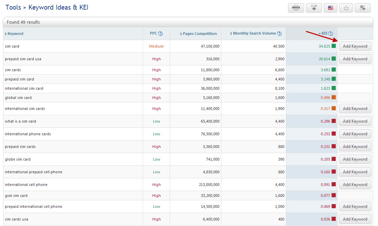Click the star favorite icon
The height and width of the screenshot is (226, 378).
(x=346, y=8)
